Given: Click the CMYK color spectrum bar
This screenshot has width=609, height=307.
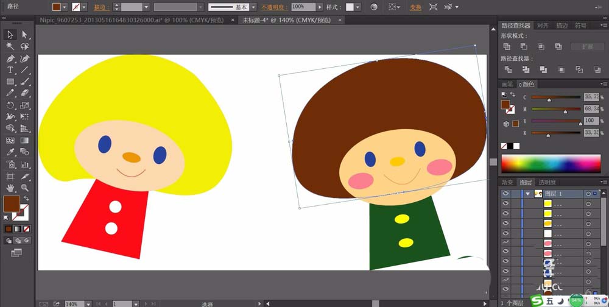Looking at the screenshot, I should (551, 163).
